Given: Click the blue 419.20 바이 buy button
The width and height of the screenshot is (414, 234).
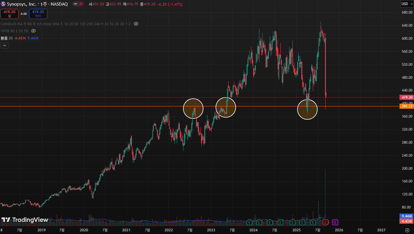Looking at the screenshot, I should click(38, 14).
